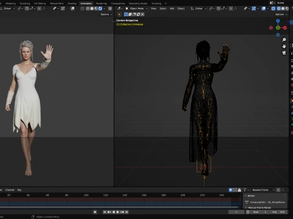Toggle auto keying record button
Screen dimensions: 293x219
click(95, 212)
